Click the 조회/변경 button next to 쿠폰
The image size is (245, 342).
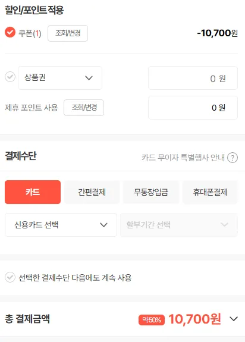[68, 33]
